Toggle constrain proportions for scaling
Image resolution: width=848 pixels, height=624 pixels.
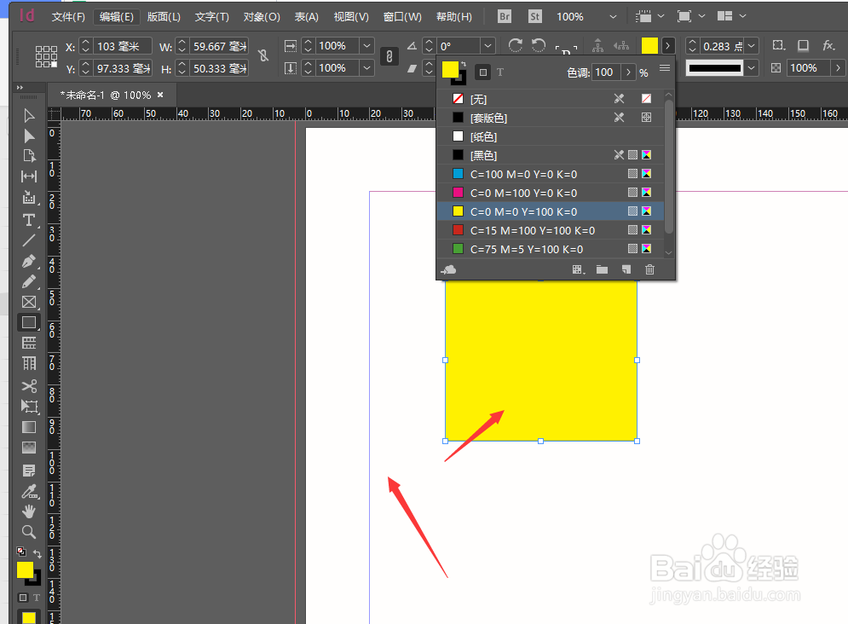pos(389,56)
